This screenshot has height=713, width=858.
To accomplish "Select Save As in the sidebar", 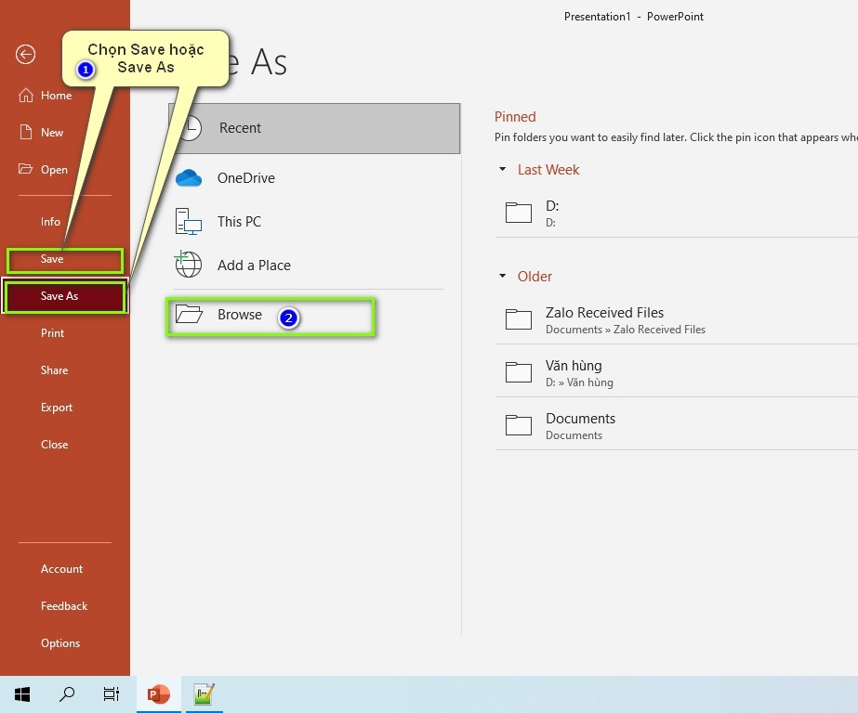I will pos(65,296).
